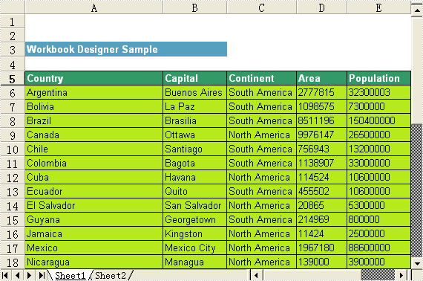Select the Workbook Designer Sample title cell
This screenshot has width=423, height=281.
(x=126, y=49)
